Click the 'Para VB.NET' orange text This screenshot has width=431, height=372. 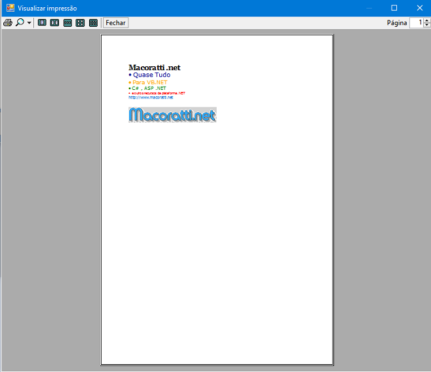pyautogui.click(x=150, y=82)
